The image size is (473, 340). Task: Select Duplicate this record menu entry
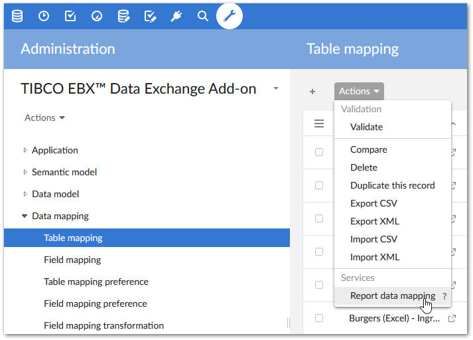[x=392, y=185]
